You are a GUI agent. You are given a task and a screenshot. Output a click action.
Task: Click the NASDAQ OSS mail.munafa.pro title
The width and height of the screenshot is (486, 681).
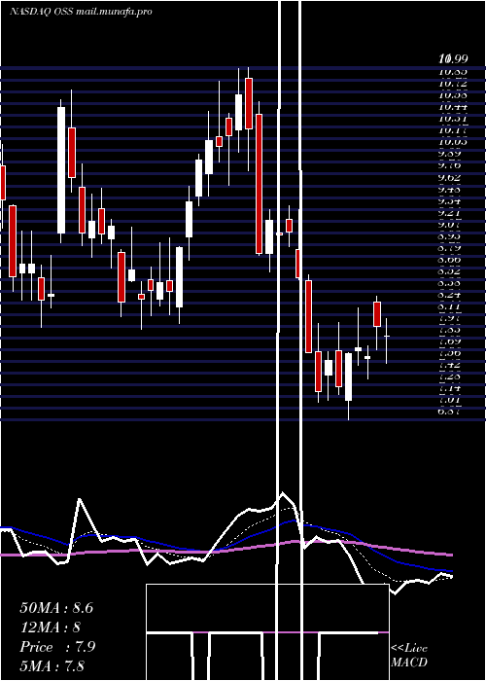tap(81, 12)
